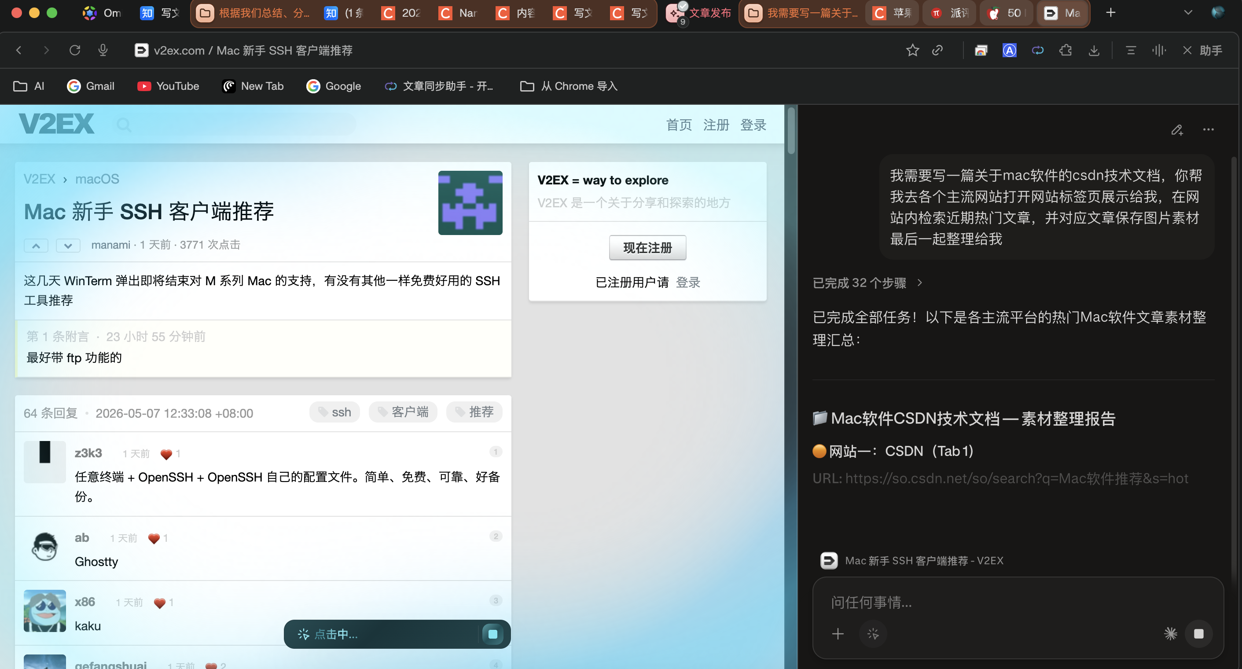The width and height of the screenshot is (1242, 669).
Task: Go back with the browser back arrow
Action: pyautogui.click(x=19, y=50)
